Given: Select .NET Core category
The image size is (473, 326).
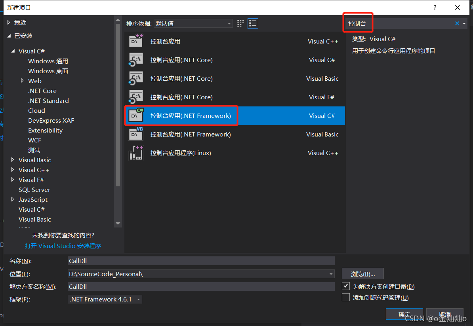Looking at the screenshot, I should [x=42, y=91].
